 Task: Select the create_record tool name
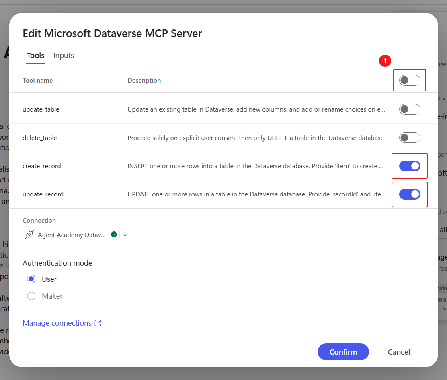click(42, 166)
